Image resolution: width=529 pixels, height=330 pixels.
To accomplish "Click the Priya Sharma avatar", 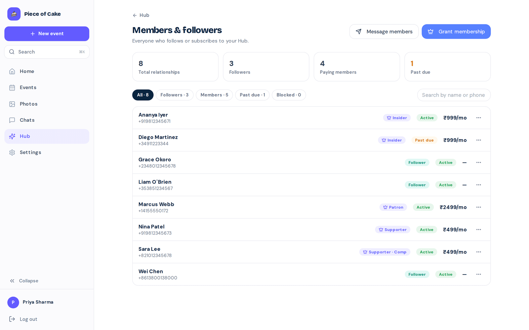I will tap(13, 302).
